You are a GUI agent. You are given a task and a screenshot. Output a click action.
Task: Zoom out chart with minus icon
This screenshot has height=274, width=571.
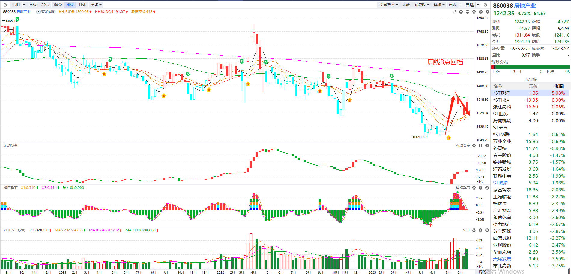pos(467,12)
